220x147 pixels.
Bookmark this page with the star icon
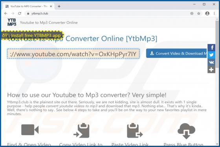(x=199, y=13)
